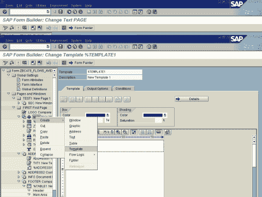Select Graphic from Create submenu
This screenshot has height=197, width=262.
click(81, 126)
